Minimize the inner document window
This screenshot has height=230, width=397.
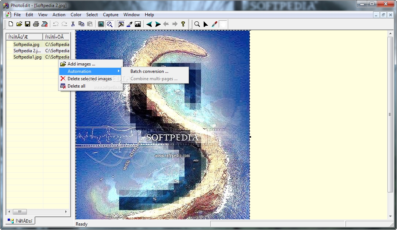tap(376, 15)
